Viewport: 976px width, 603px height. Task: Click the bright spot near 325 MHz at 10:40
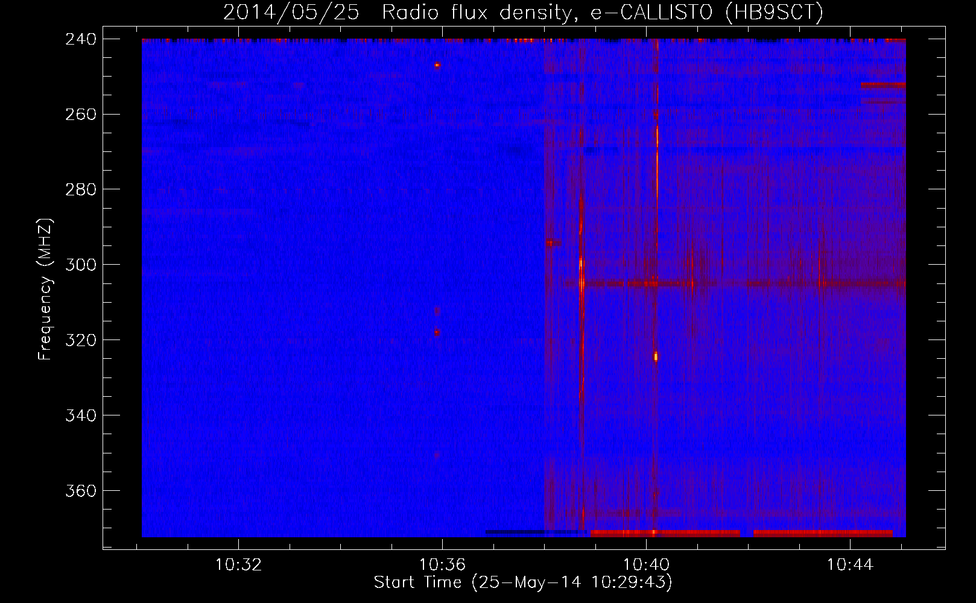[656, 356]
